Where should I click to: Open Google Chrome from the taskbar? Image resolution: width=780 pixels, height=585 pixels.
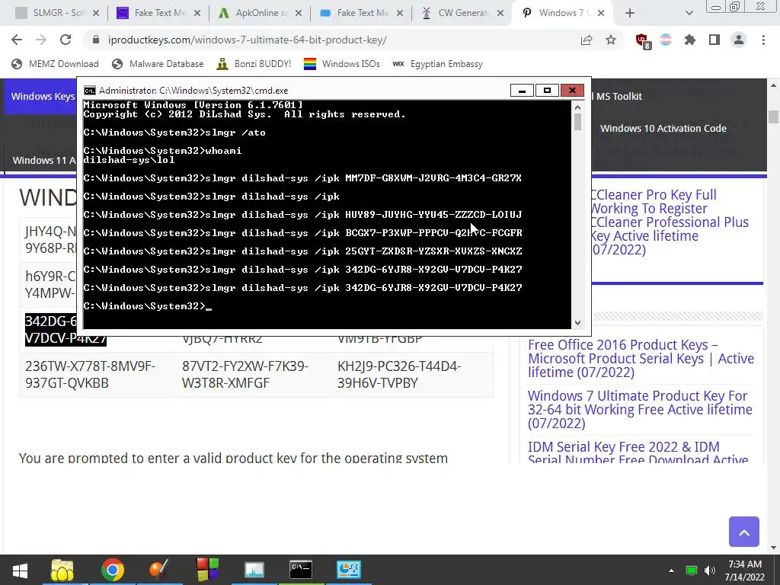click(113, 570)
